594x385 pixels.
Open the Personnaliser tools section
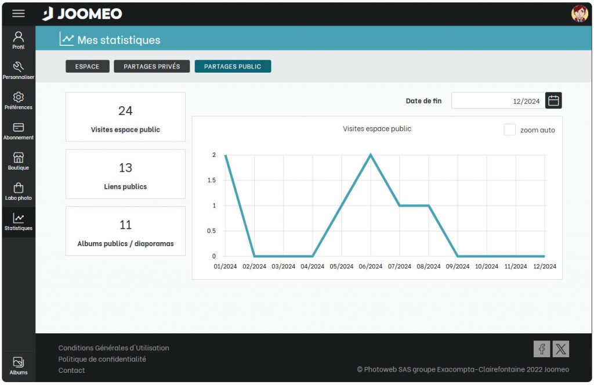click(19, 70)
